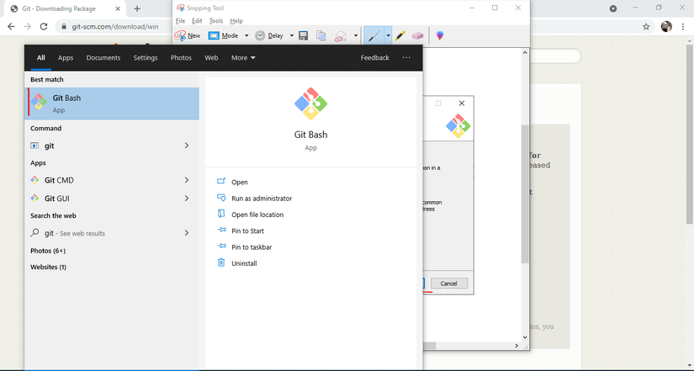Click the Snipping Tool scroll down arrow
The image size is (694, 371).
pos(525,337)
